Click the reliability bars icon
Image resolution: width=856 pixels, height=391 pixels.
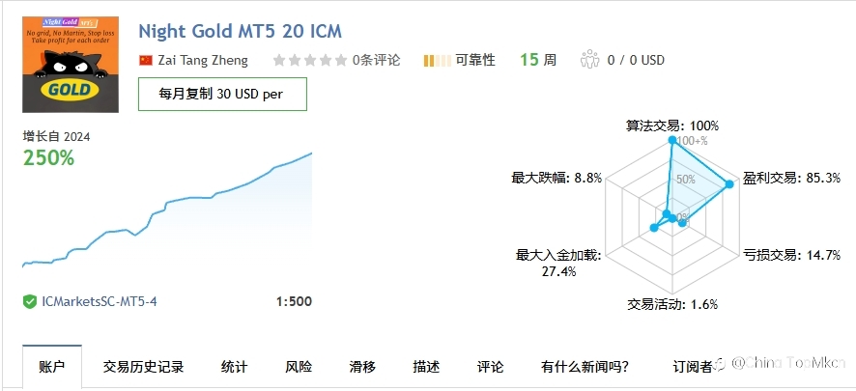[437, 60]
